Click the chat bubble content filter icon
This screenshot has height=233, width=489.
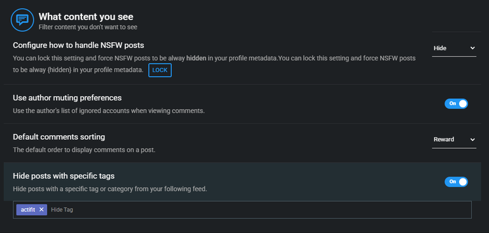pos(22,20)
